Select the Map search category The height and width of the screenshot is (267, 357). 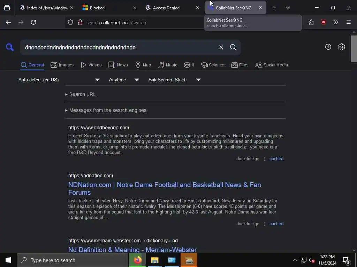[143, 65]
